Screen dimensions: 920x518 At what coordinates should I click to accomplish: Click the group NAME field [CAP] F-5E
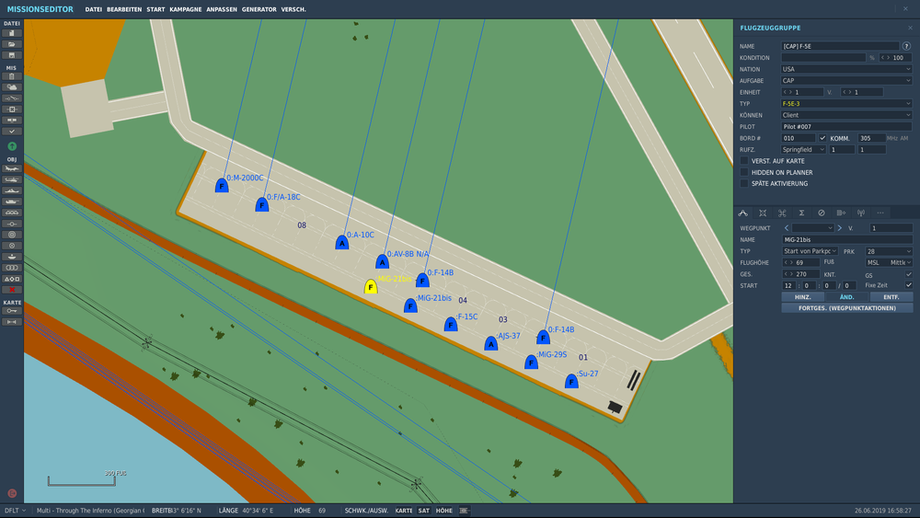coord(840,46)
